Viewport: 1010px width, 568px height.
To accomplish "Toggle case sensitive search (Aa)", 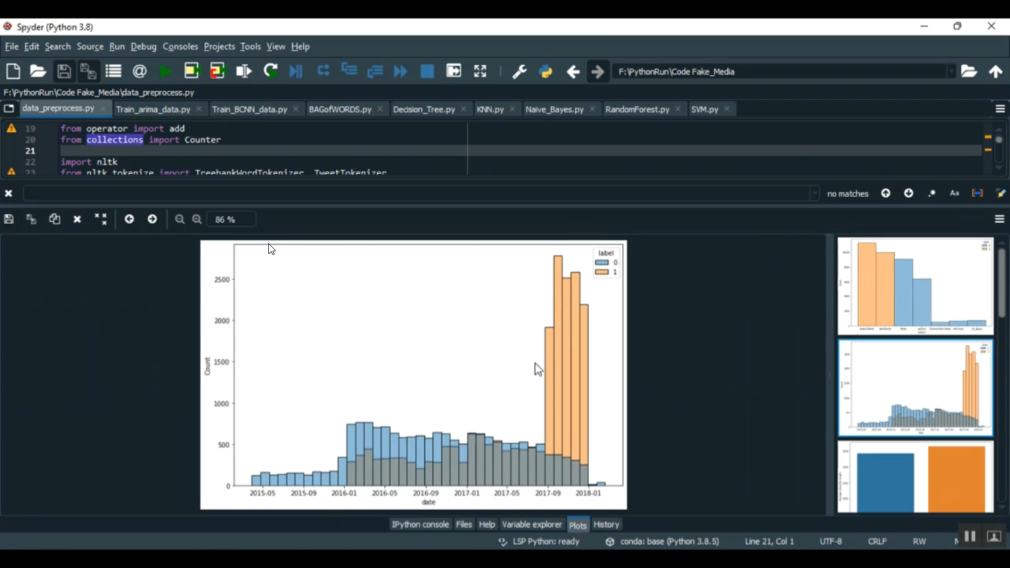I will tap(954, 193).
